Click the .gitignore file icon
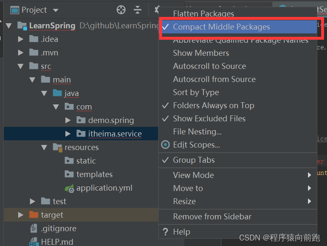 34,228
